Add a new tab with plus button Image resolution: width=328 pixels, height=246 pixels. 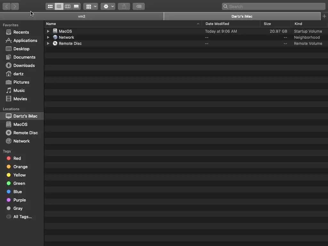pos(324,16)
